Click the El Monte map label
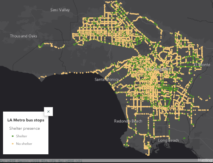Screen dimensions: 213x163 [202, 65]
